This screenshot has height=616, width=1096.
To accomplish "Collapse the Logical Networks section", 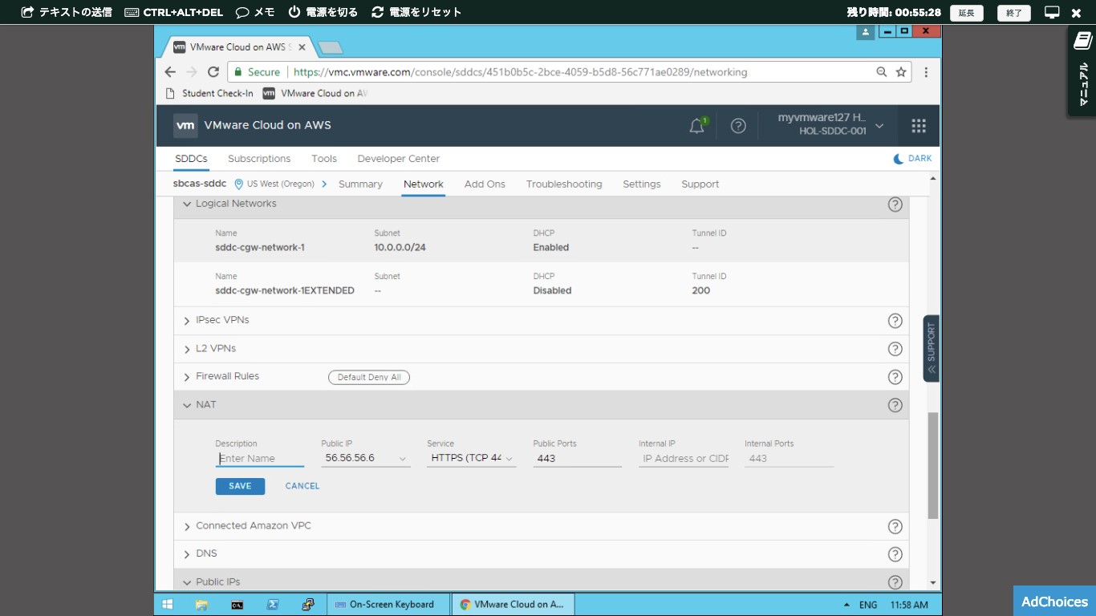I will pos(187,204).
